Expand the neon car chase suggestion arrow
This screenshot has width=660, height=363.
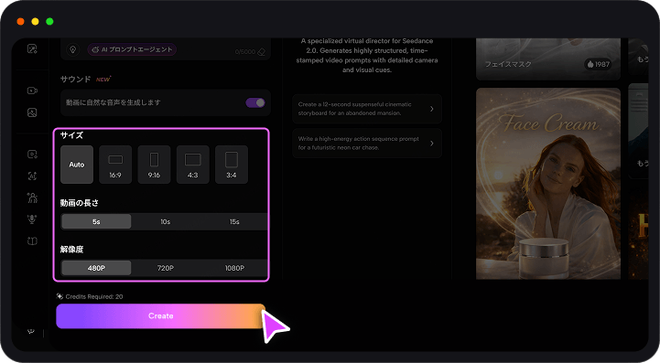(432, 144)
